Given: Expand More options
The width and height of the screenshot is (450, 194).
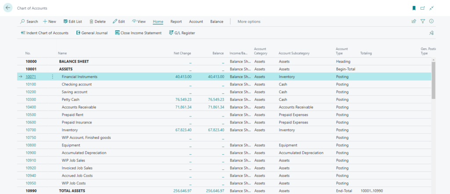Looking at the screenshot, I should pos(249,21).
